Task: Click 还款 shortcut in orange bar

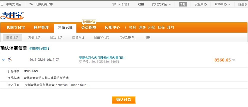Action: 152,27
